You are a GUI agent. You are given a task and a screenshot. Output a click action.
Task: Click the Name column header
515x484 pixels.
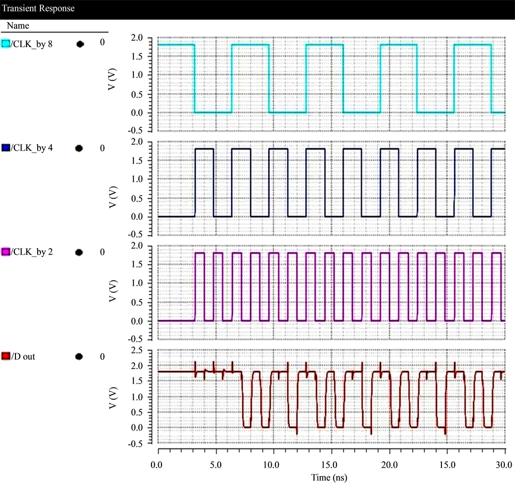(x=19, y=25)
